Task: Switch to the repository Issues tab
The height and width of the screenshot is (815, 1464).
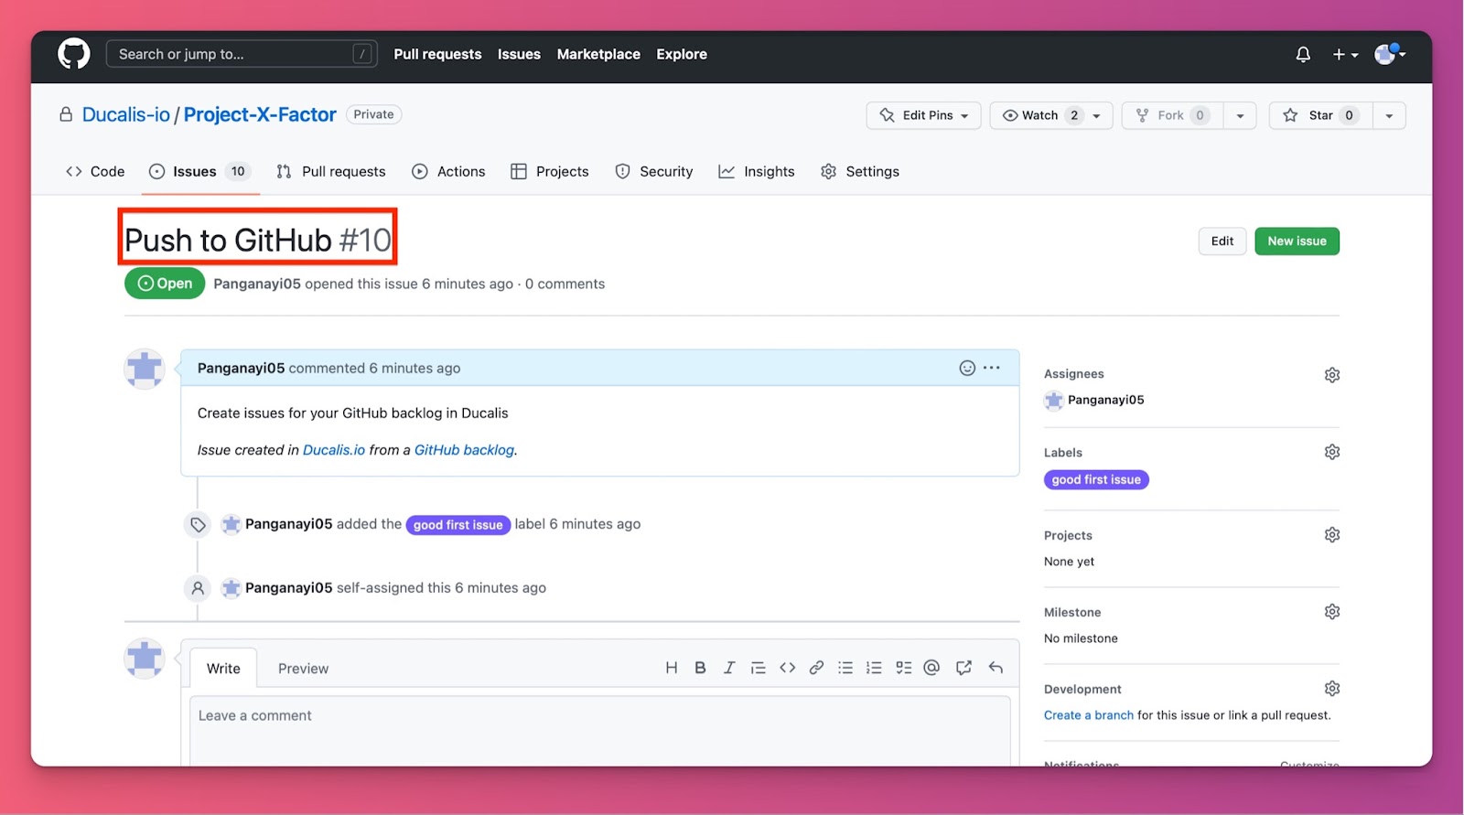Action: pos(200,171)
